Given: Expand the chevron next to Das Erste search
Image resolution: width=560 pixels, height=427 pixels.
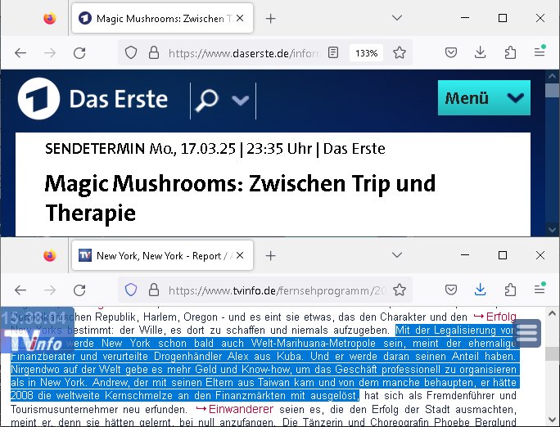Looking at the screenshot, I should point(240,100).
